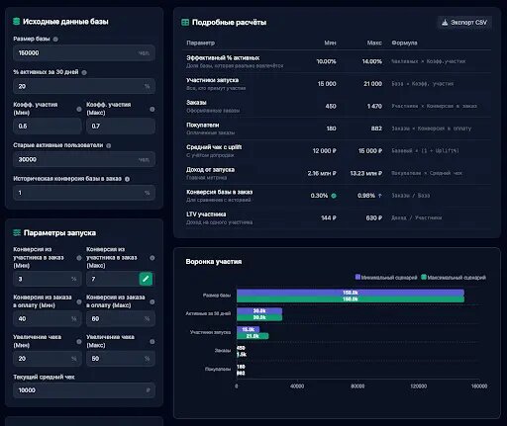Focus min participant-to-order conversion field with 3
The width and height of the screenshot is (507, 426).
tap(48, 279)
